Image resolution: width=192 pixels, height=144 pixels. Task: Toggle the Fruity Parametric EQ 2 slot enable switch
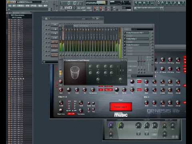point(125,33)
